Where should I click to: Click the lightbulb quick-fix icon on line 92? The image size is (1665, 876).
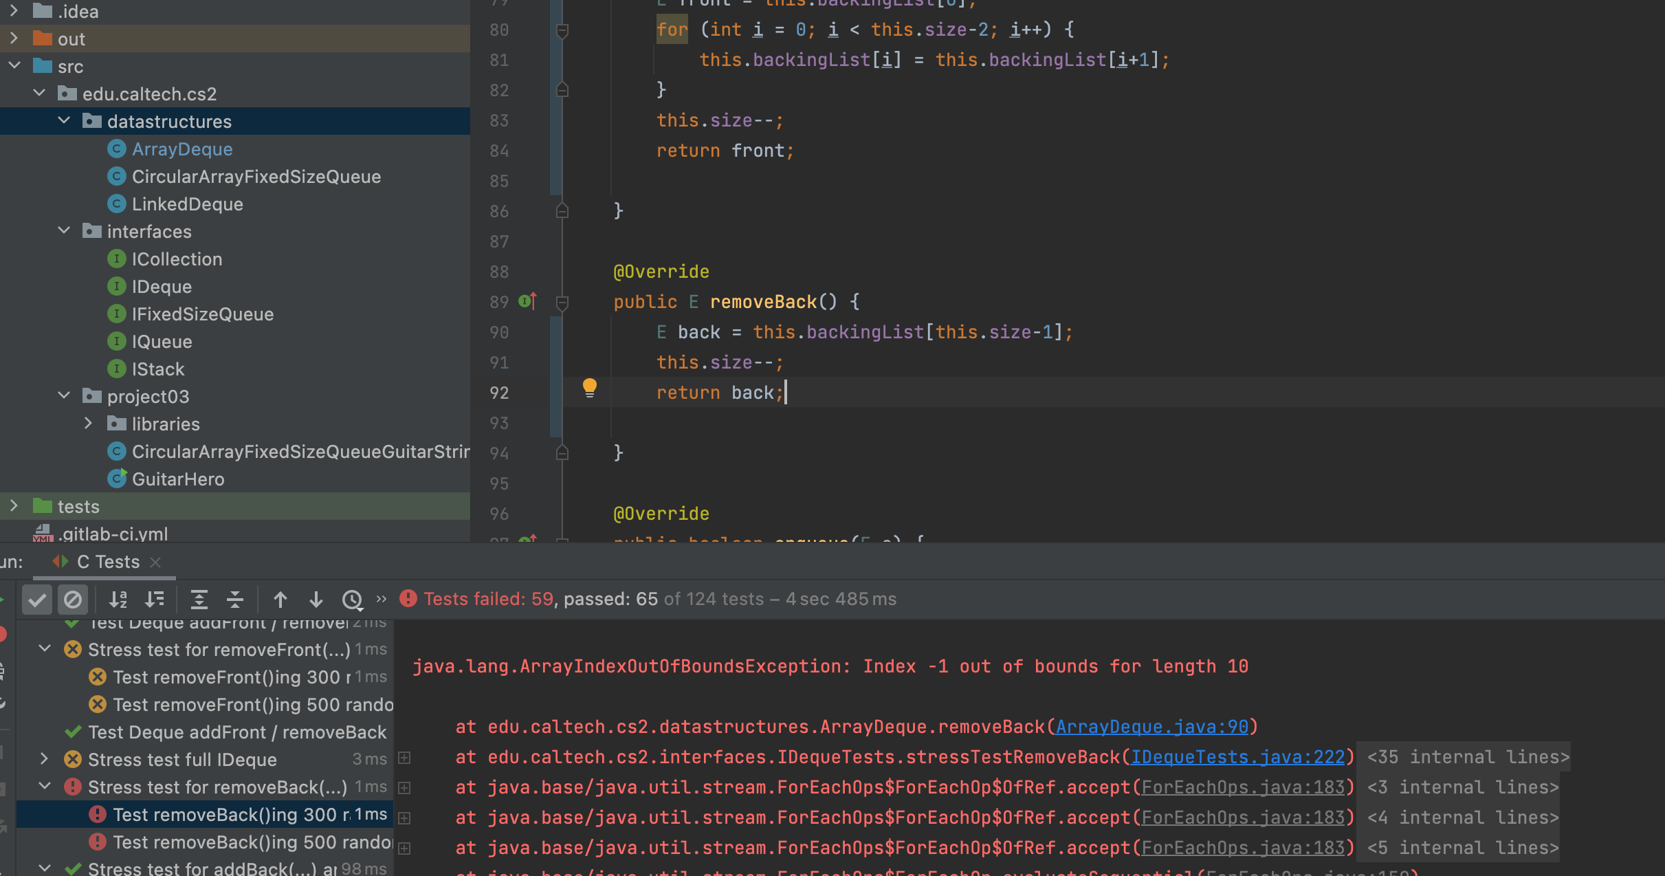tap(589, 388)
